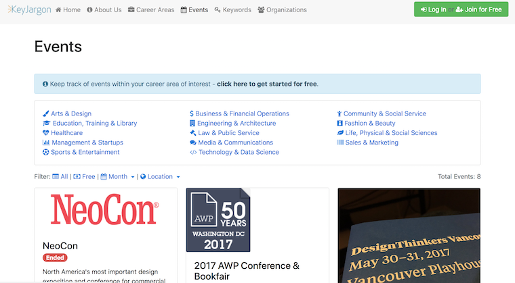
Task: Click the Healthcare heartbeat icon
Action: pos(45,132)
